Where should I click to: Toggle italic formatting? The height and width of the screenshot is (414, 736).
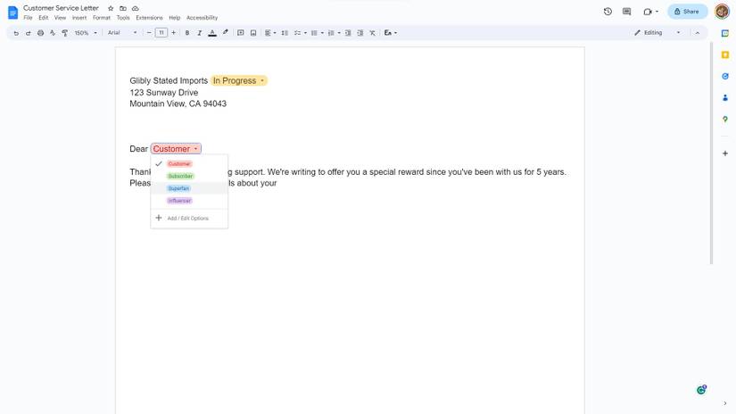[x=199, y=33]
